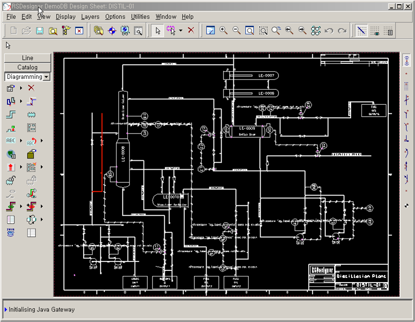Click the New sheet blank page icon
This screenshot has width=415, height=322.
coord(14,31)
